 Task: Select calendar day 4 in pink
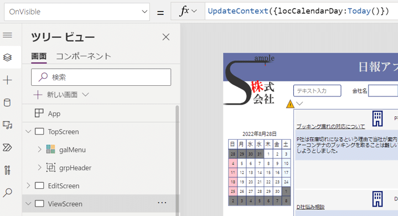tap(232, 163)
